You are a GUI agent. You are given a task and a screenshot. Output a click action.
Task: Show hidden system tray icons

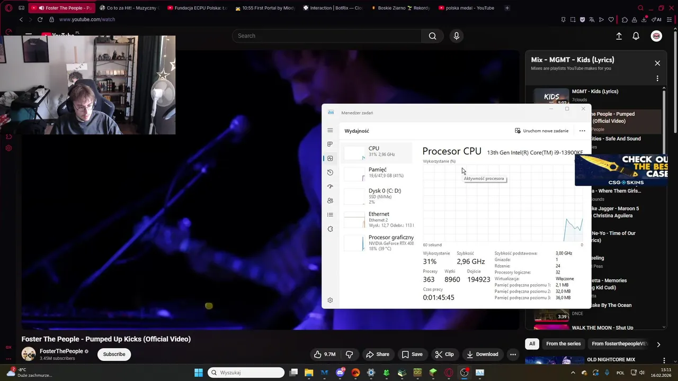(x=573, y=373)
